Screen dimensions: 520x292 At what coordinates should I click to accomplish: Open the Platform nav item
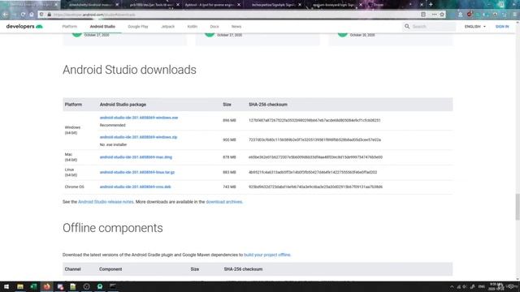click(70, 27)
